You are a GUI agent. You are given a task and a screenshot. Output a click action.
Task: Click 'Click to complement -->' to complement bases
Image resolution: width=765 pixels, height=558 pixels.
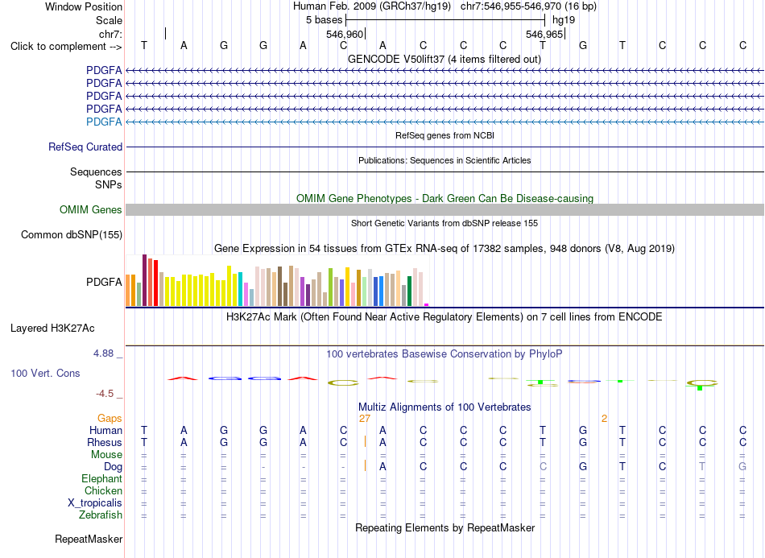tap(66, 47)
